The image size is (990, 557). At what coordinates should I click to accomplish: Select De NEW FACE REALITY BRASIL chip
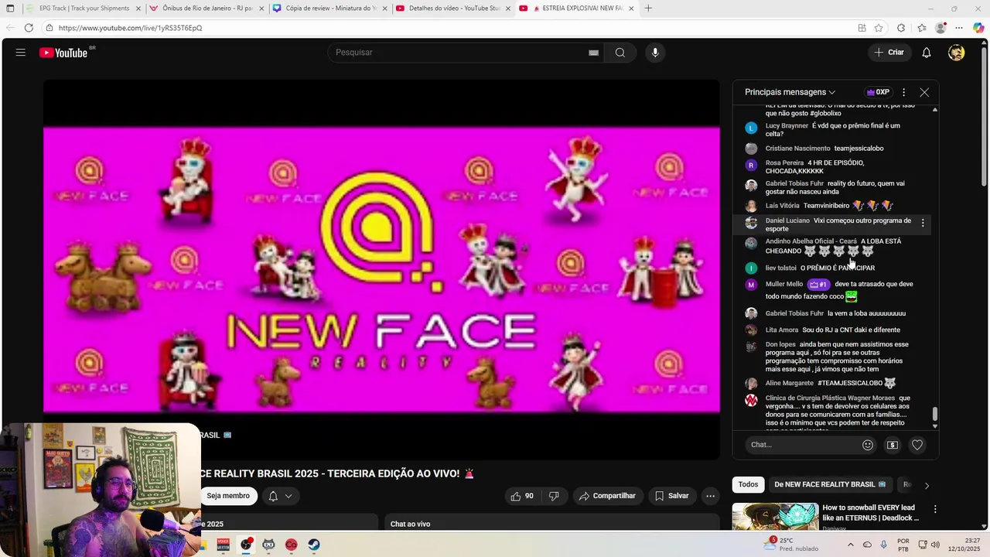[x=830, y=484]
